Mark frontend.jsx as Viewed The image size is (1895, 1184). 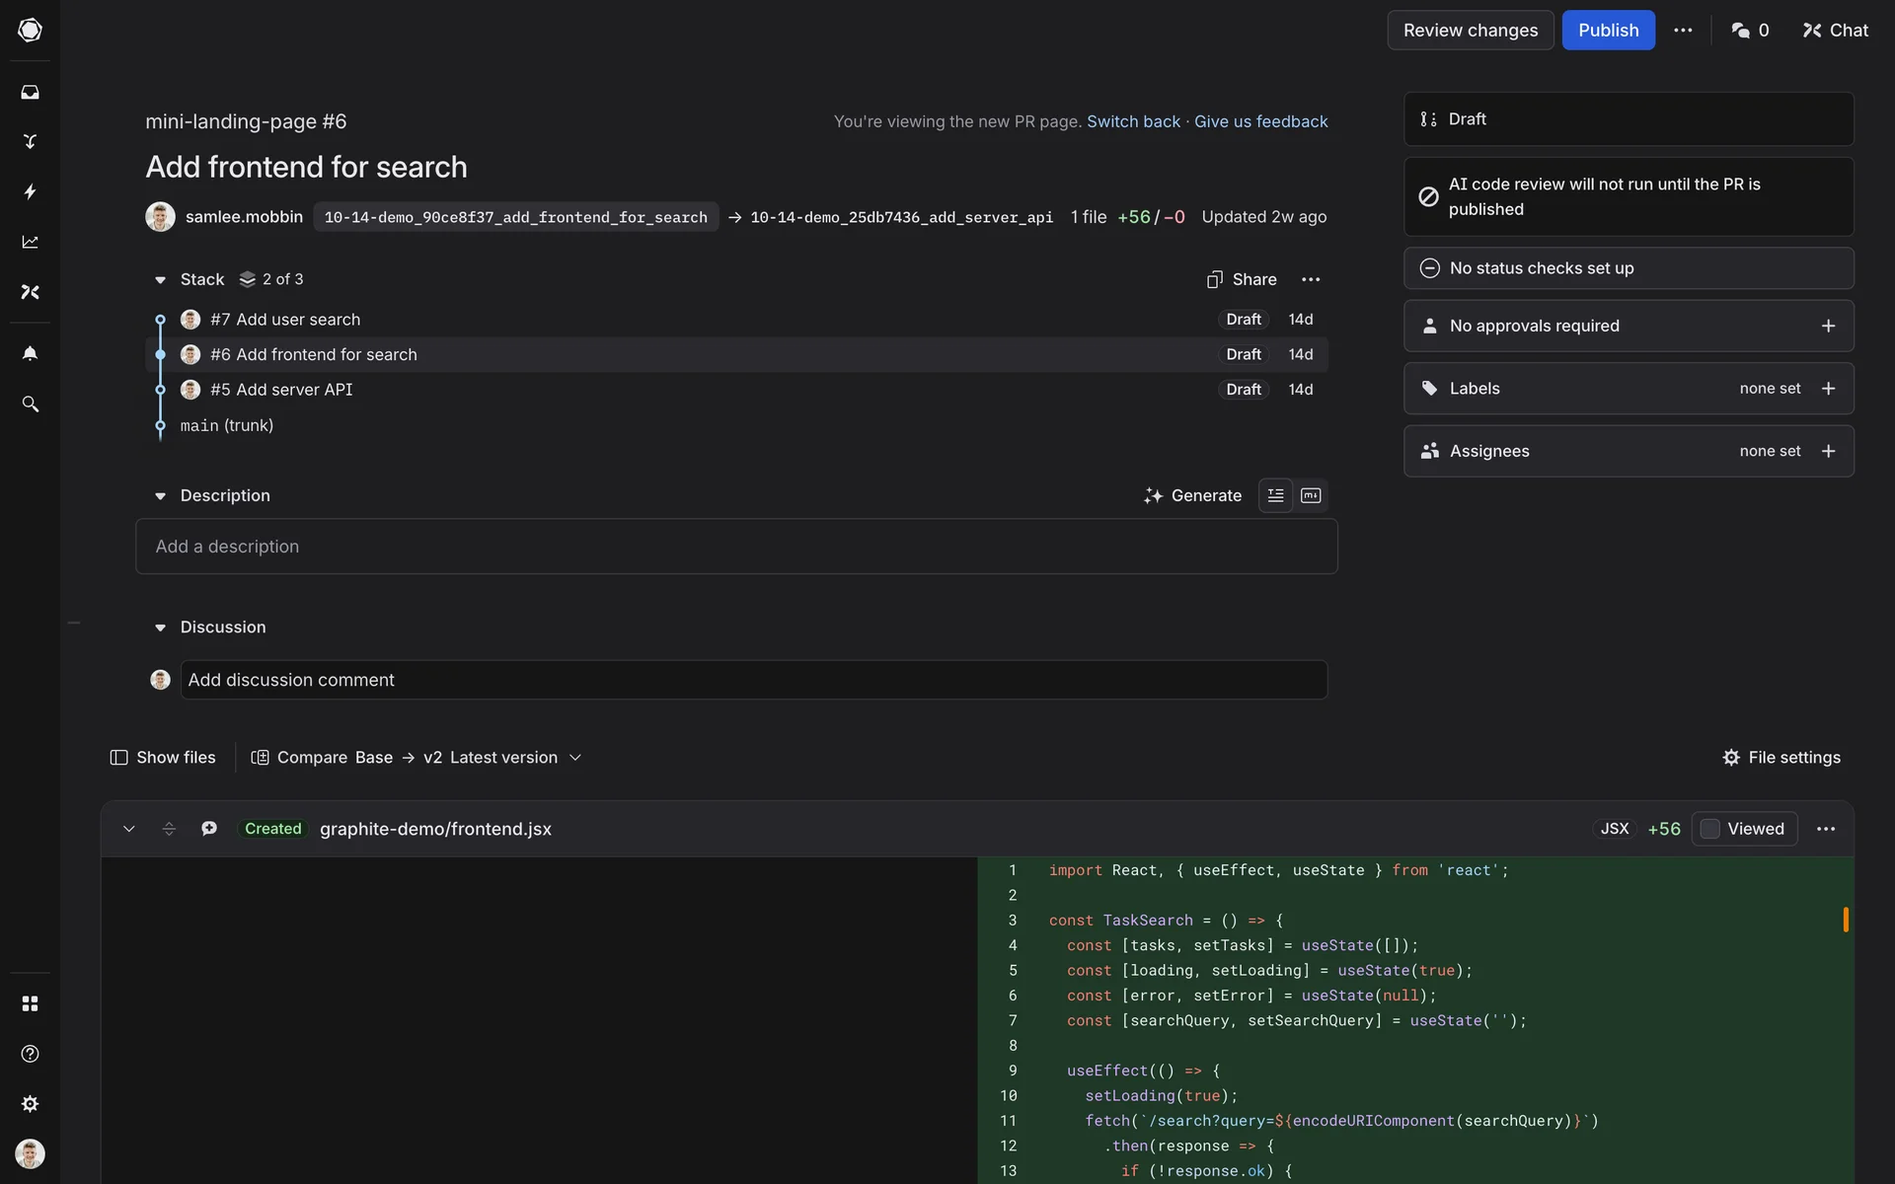click(x=1710, y=829)
